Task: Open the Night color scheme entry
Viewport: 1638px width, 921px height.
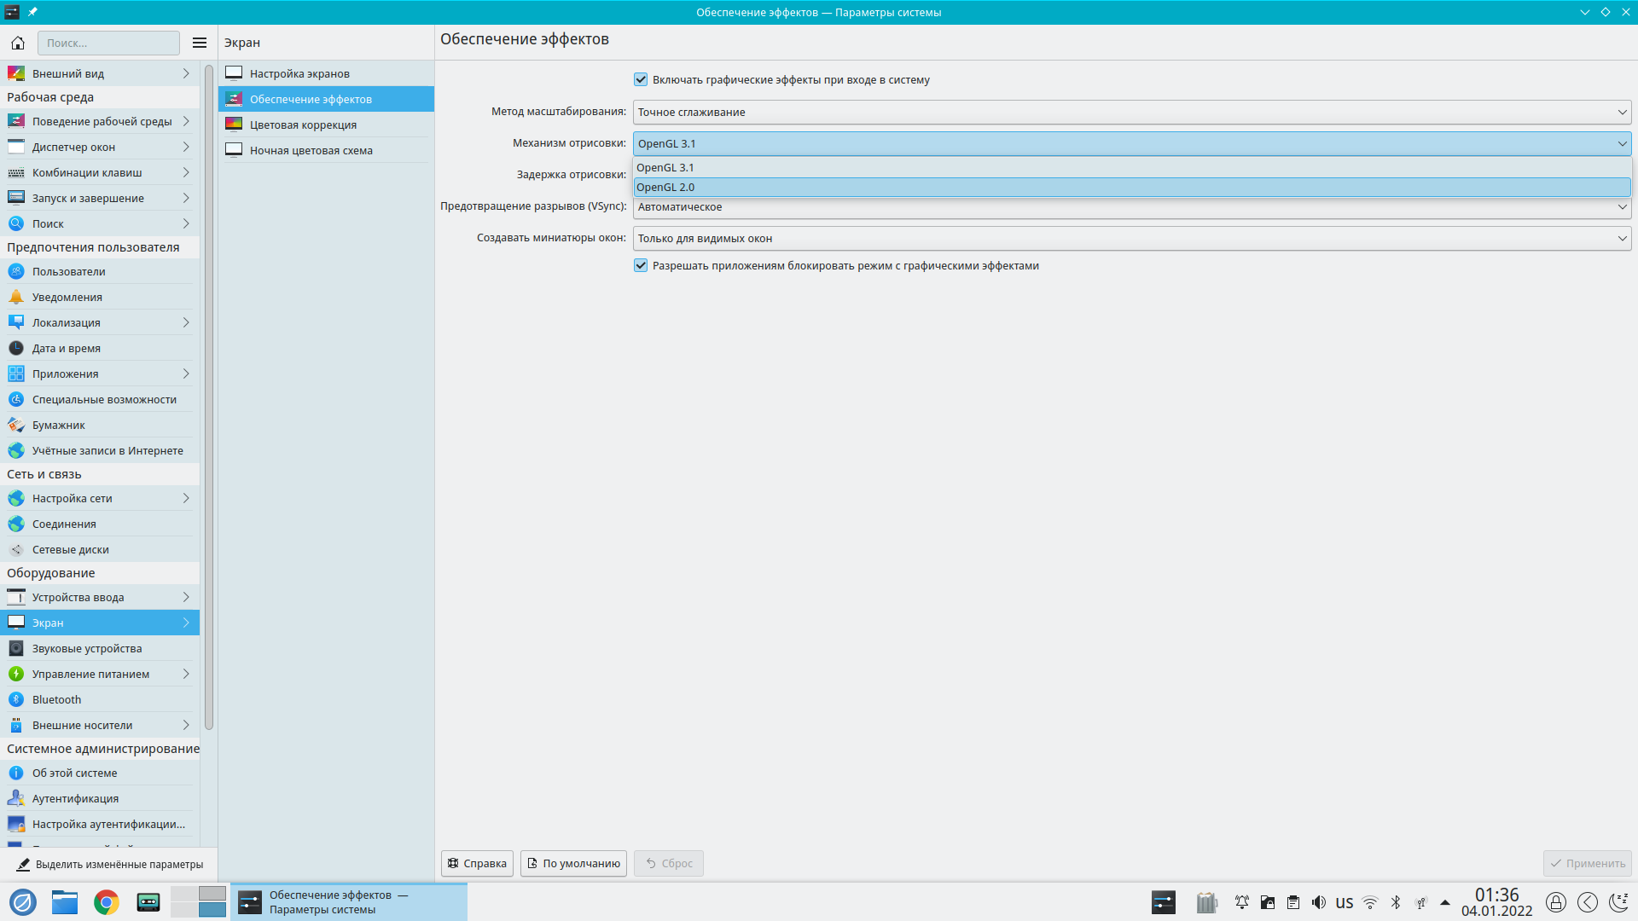Action: [x=311, y=150]
